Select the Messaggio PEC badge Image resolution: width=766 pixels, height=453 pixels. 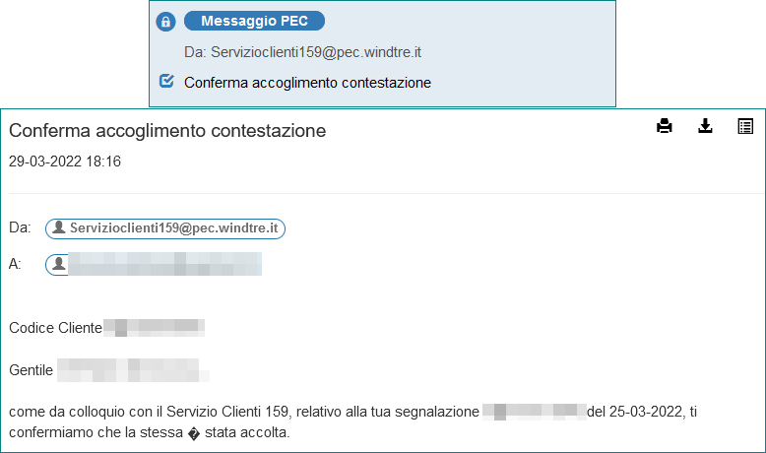click(254, 21)
